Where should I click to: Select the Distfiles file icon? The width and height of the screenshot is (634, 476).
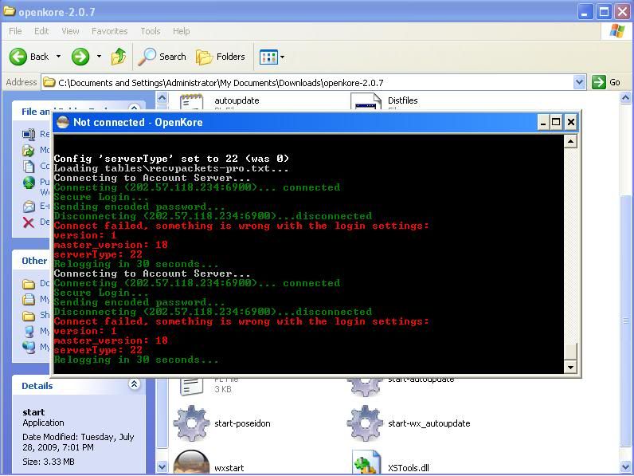click(366, 101)
